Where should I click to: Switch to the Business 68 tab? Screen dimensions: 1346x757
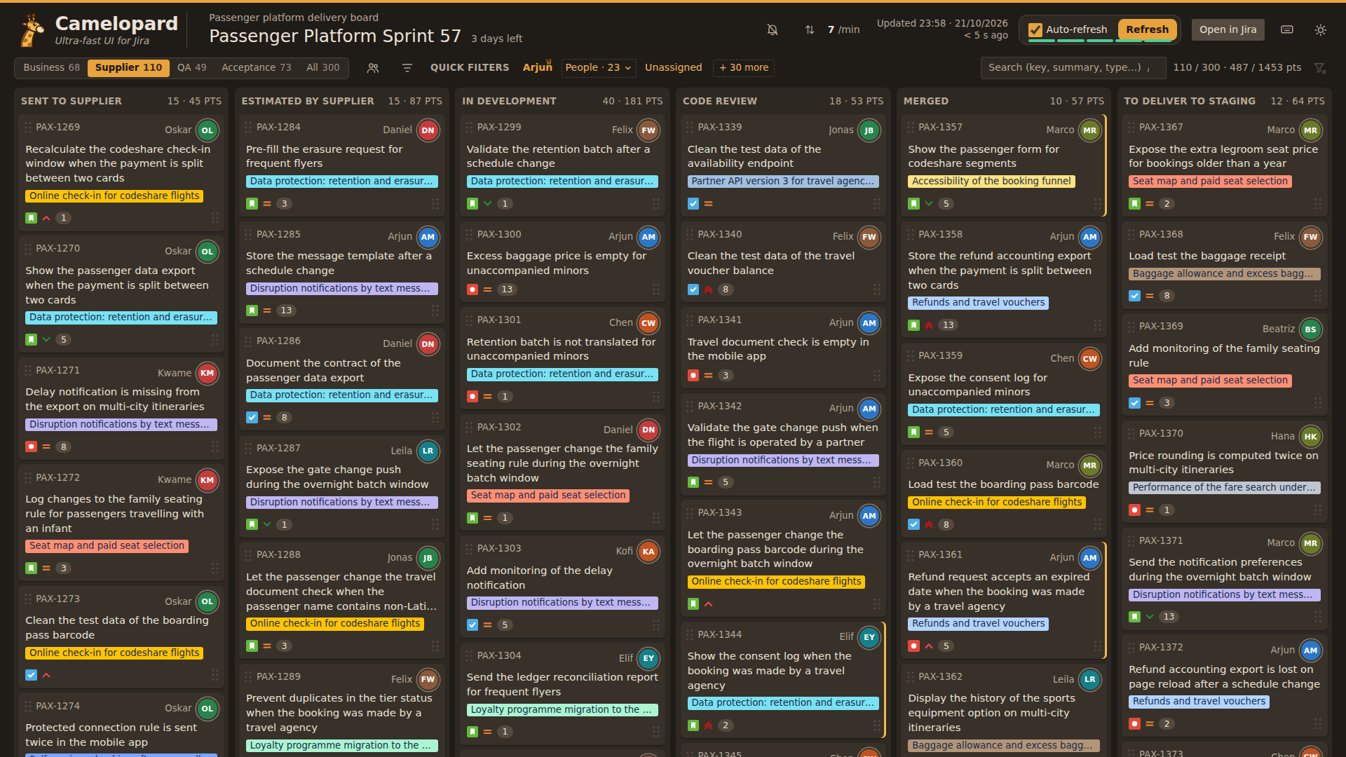click(x=51, y=67)
